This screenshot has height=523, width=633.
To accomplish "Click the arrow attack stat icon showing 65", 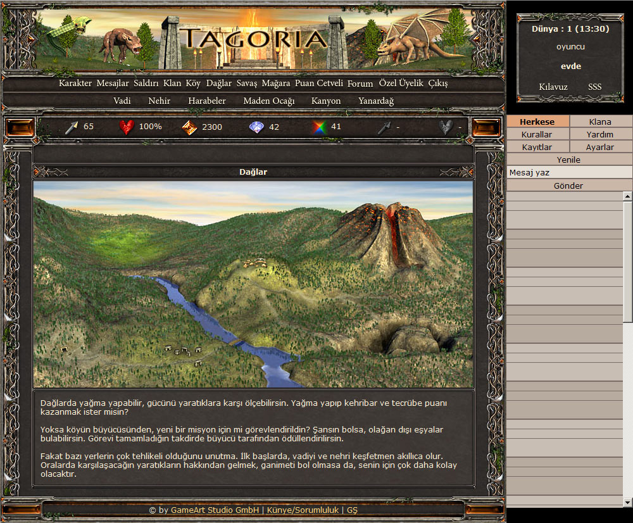I will coord(72,127).
